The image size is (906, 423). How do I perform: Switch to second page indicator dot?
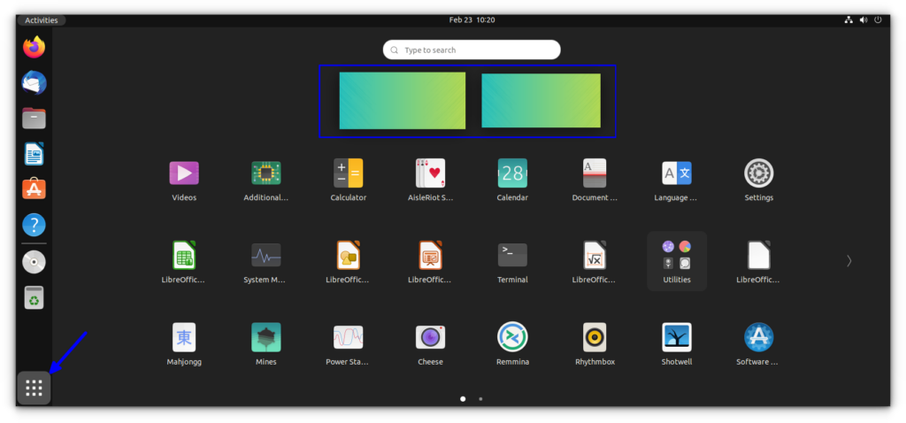[480, 399]
